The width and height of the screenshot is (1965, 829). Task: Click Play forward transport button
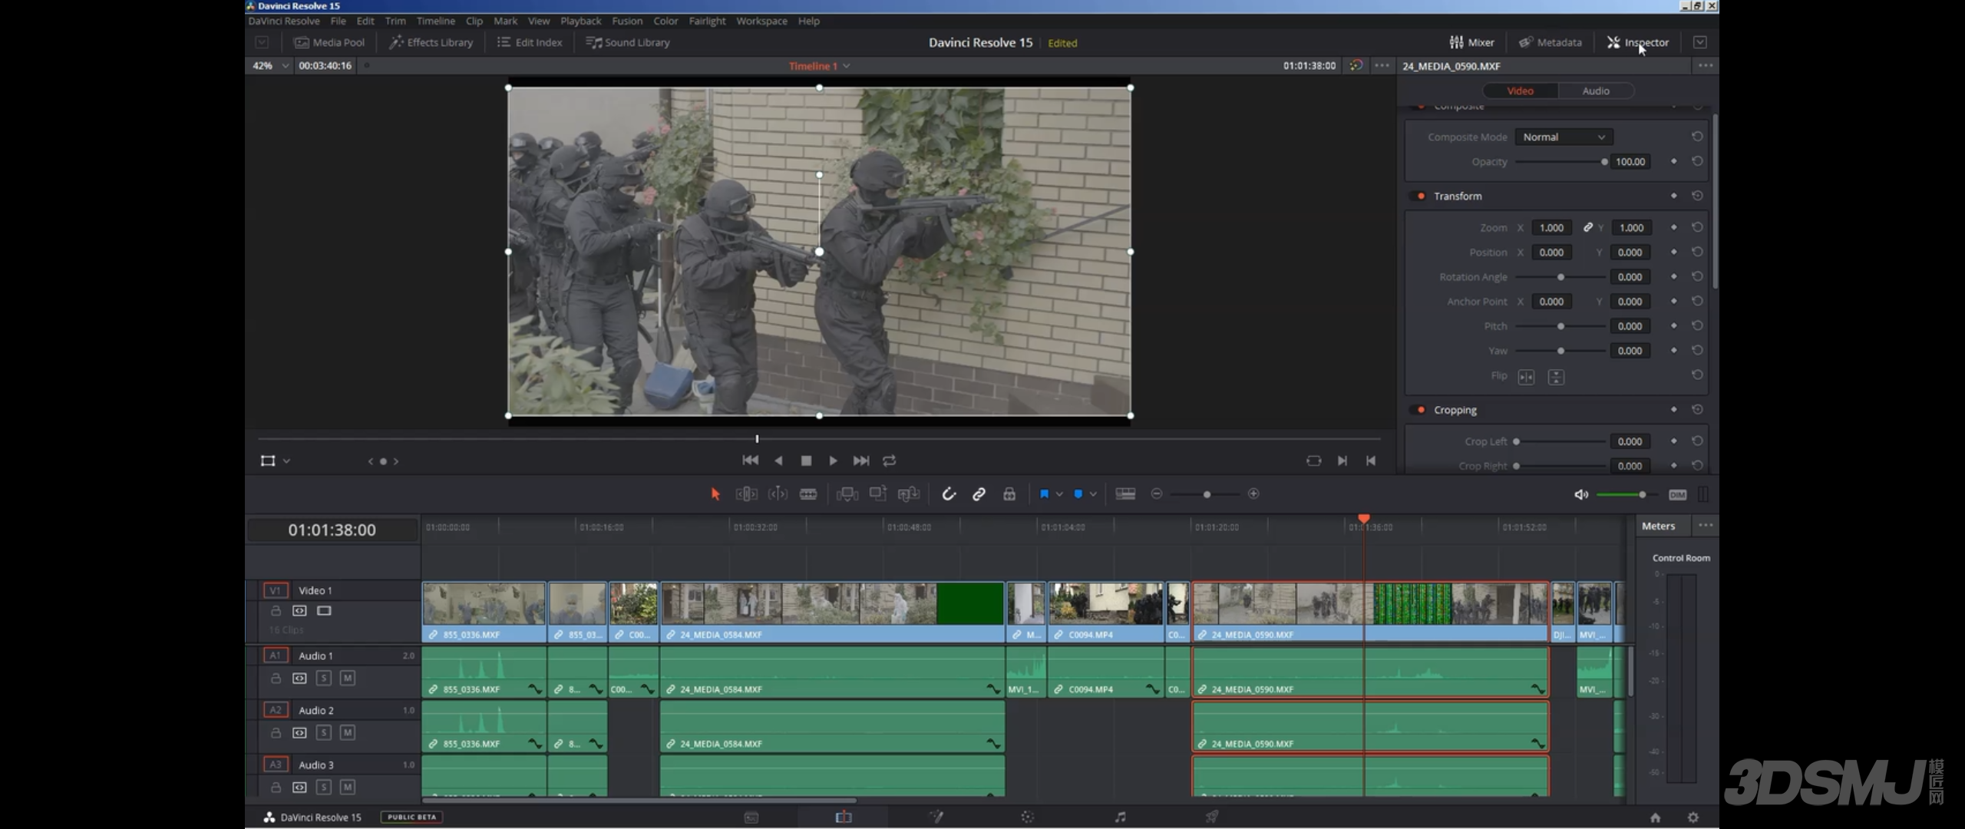833,461
